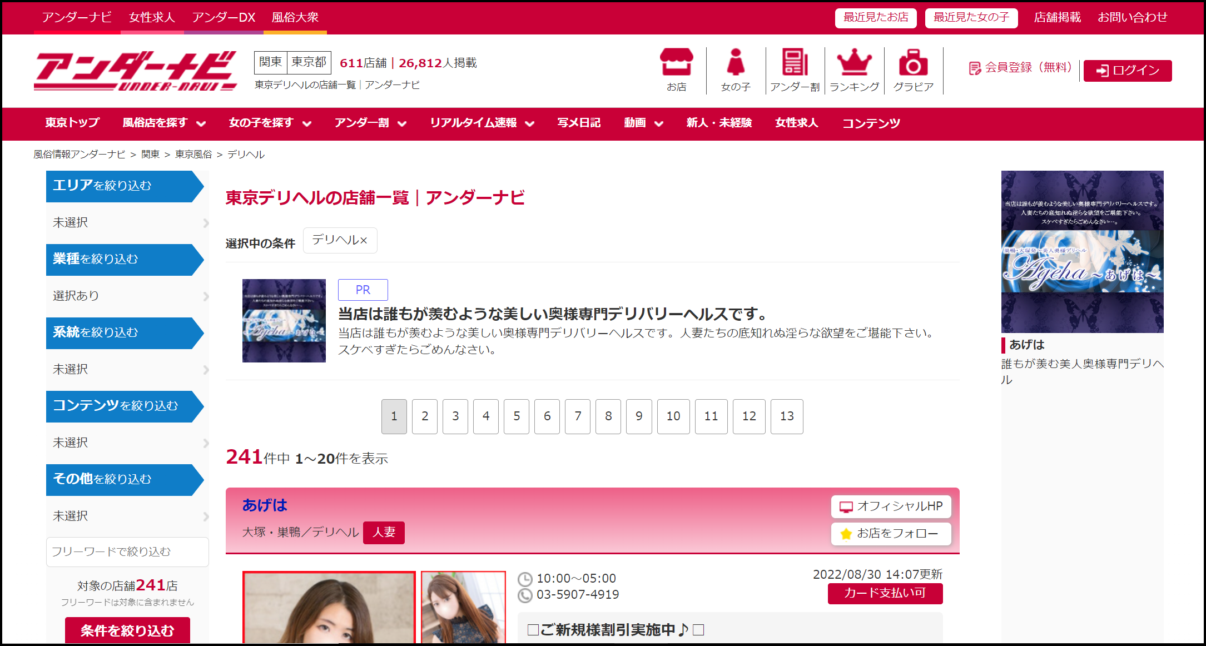Click the smaller girl photo thumbnail
Screen dimensions: 1206x646
(x=464, y=608)
